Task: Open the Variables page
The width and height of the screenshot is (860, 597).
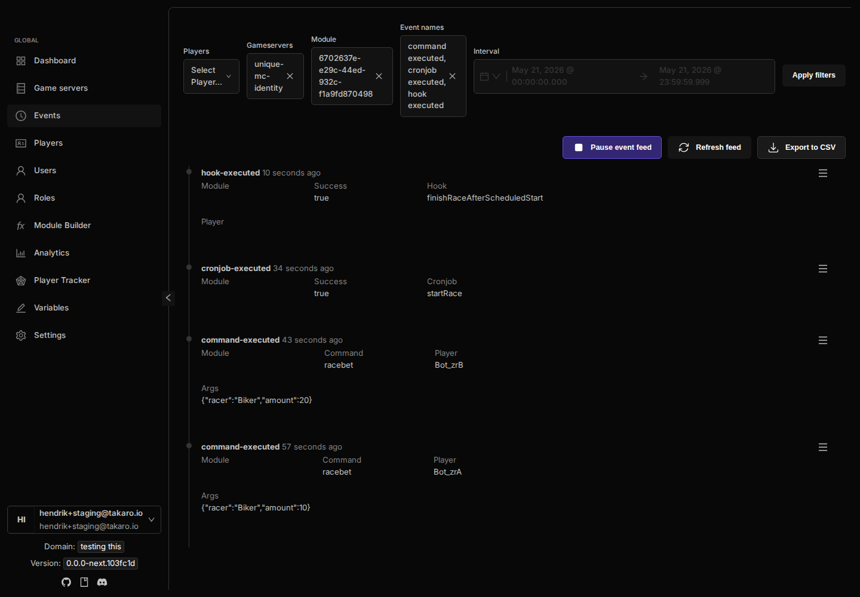Action: 84,308
